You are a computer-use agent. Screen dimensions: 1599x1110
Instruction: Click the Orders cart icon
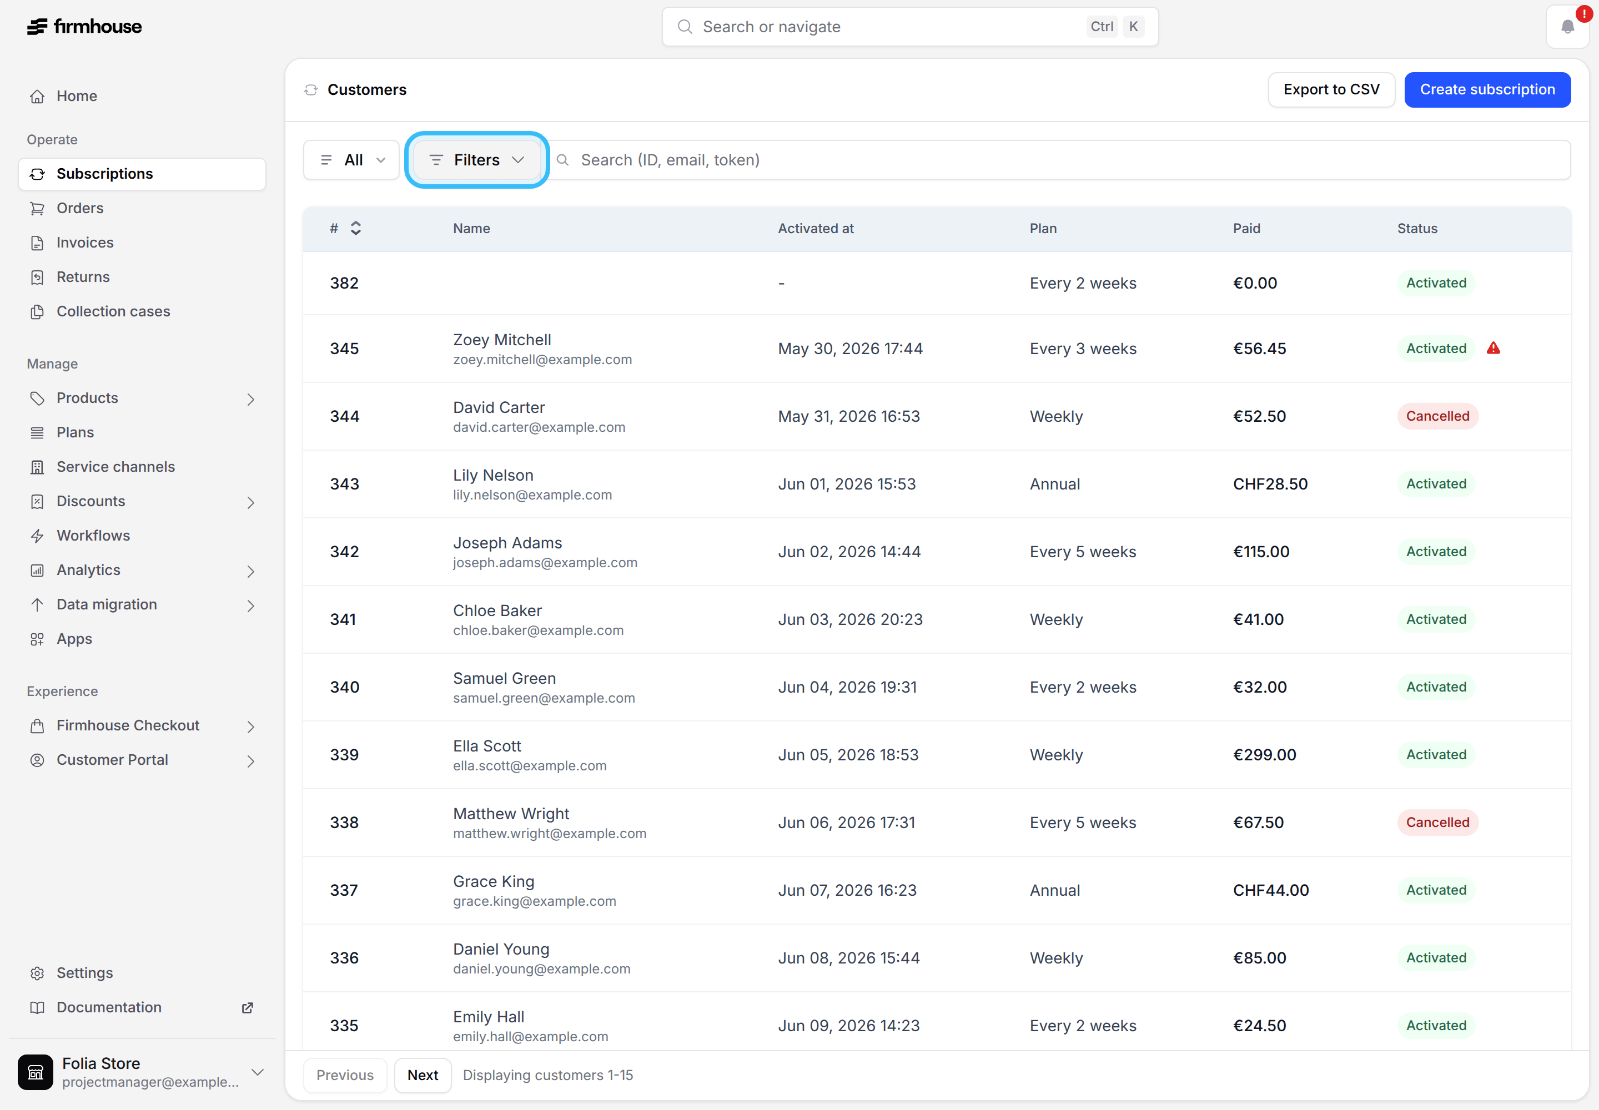tap(38, 209)
